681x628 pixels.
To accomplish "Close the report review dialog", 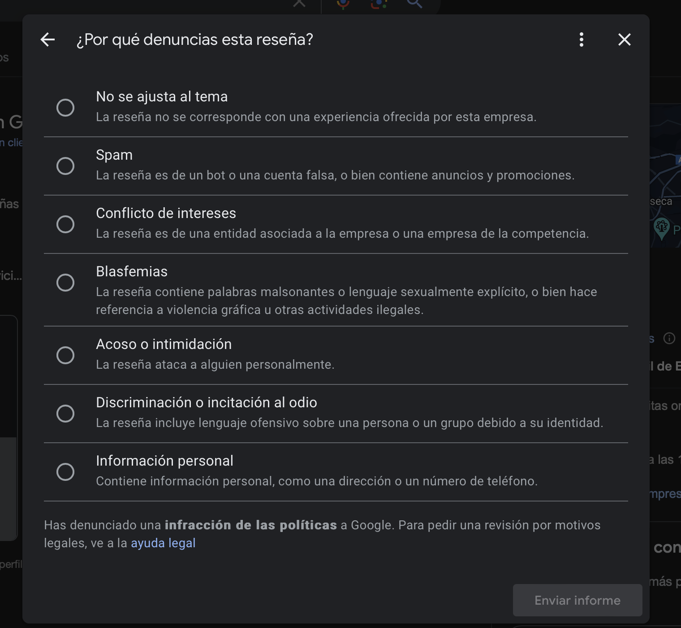I will [624, 40].
